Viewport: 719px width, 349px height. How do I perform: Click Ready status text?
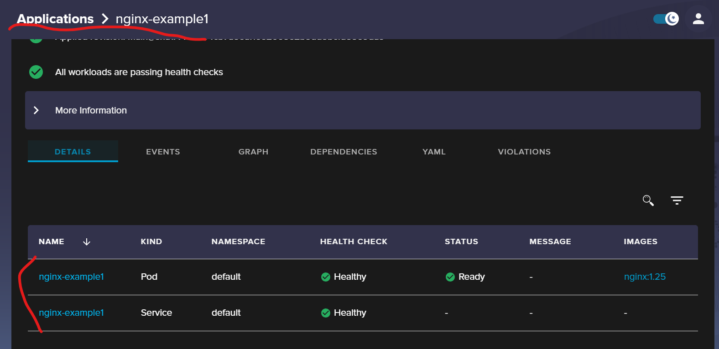(x=472, y=277)
